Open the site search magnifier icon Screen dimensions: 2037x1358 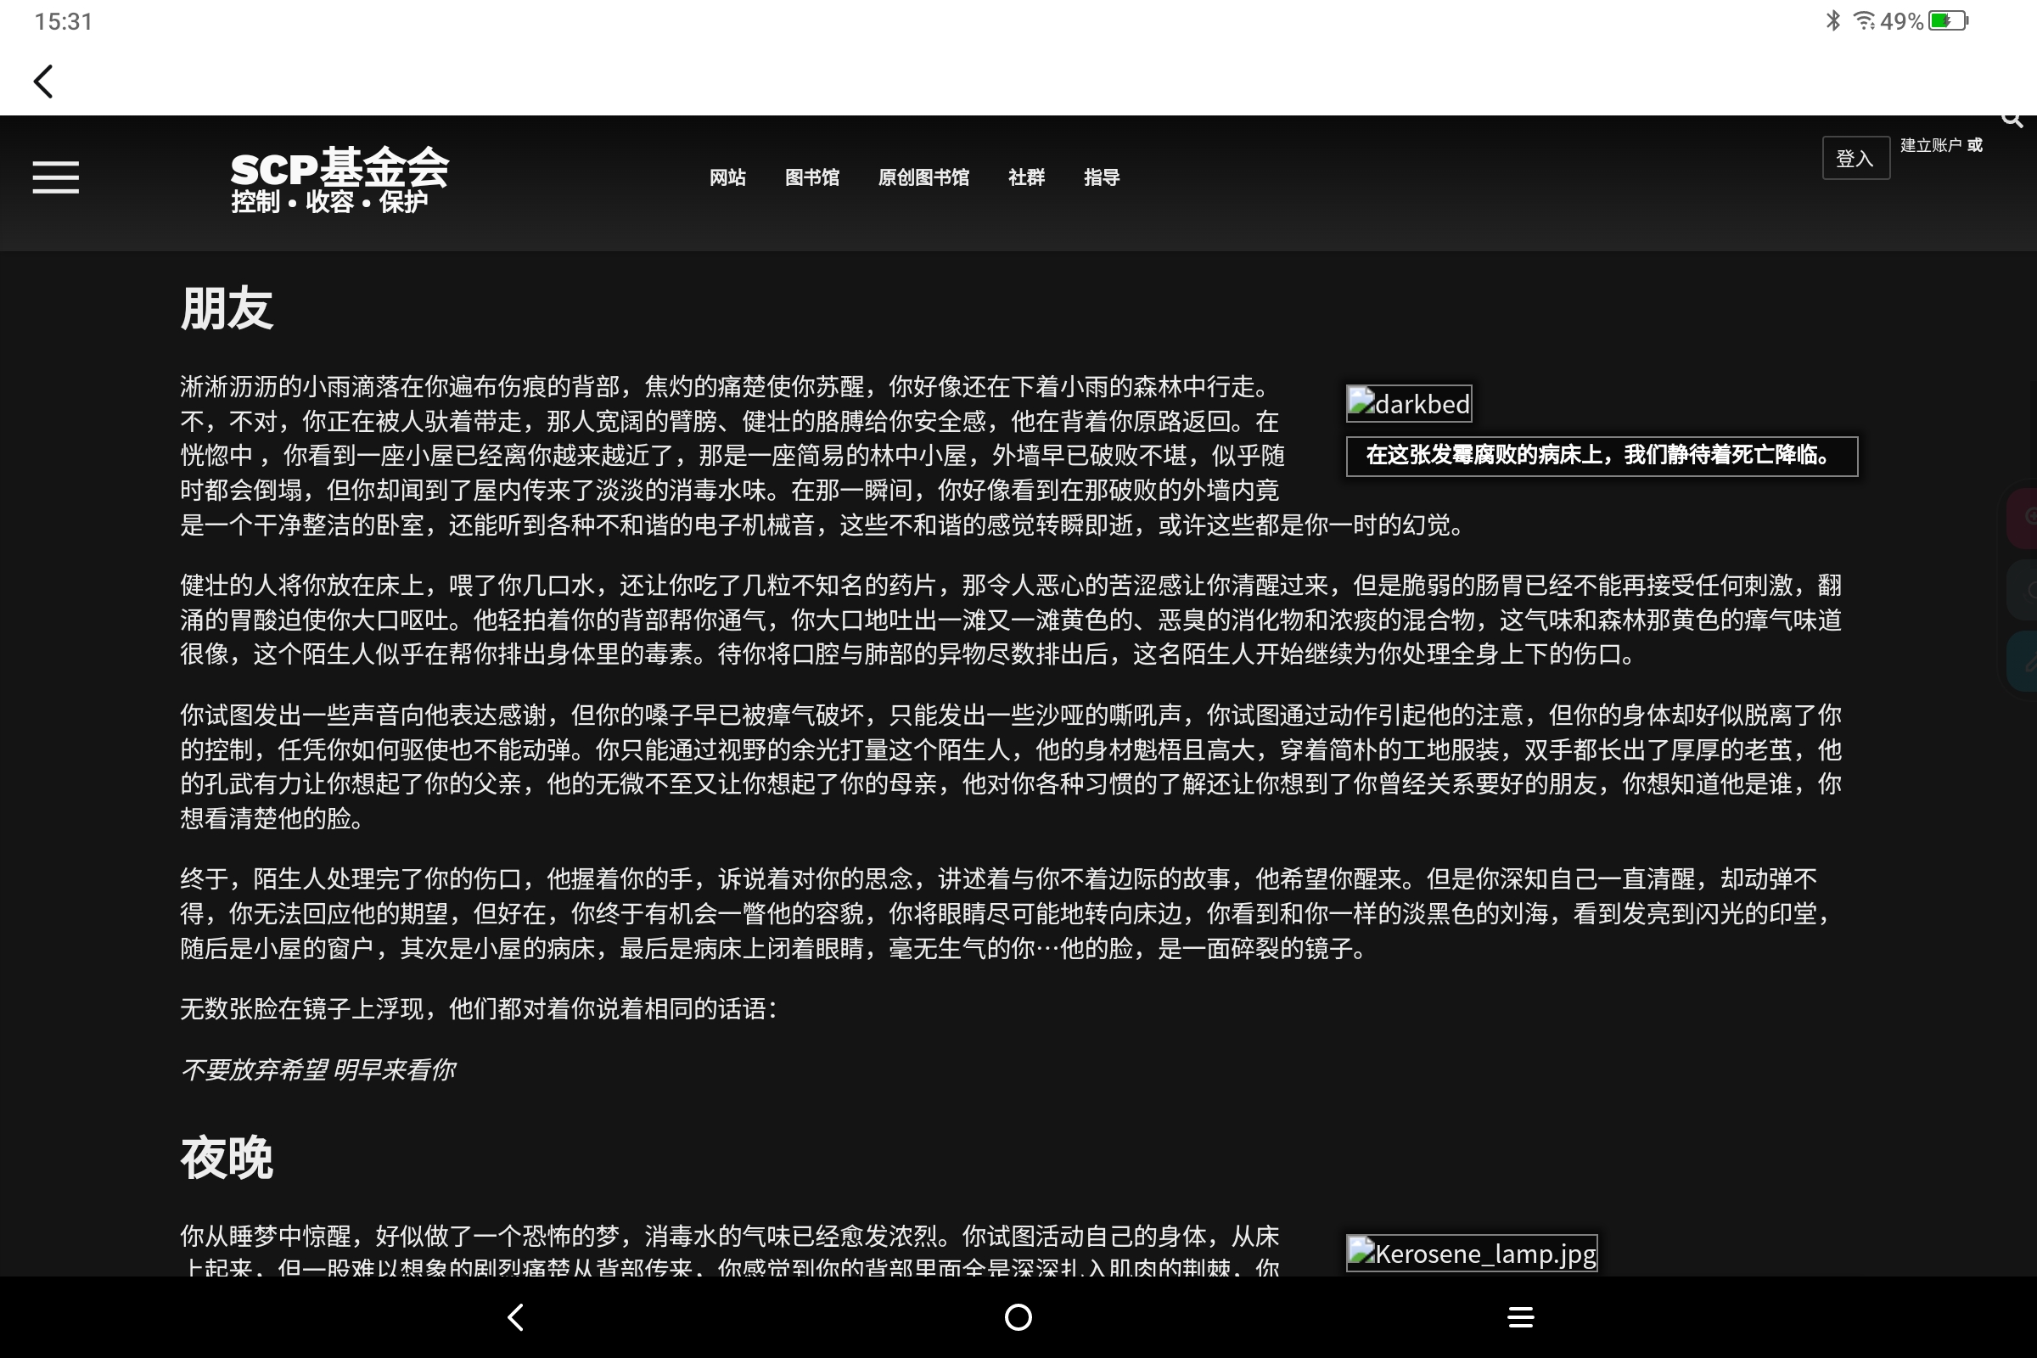click(x=2012, y=119)
